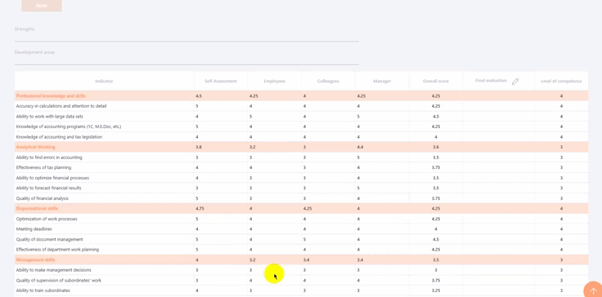Click competence level 3 for Management skills
This screenshot has height=297, width=602.
pyautogui.click(x=561, y=259)
